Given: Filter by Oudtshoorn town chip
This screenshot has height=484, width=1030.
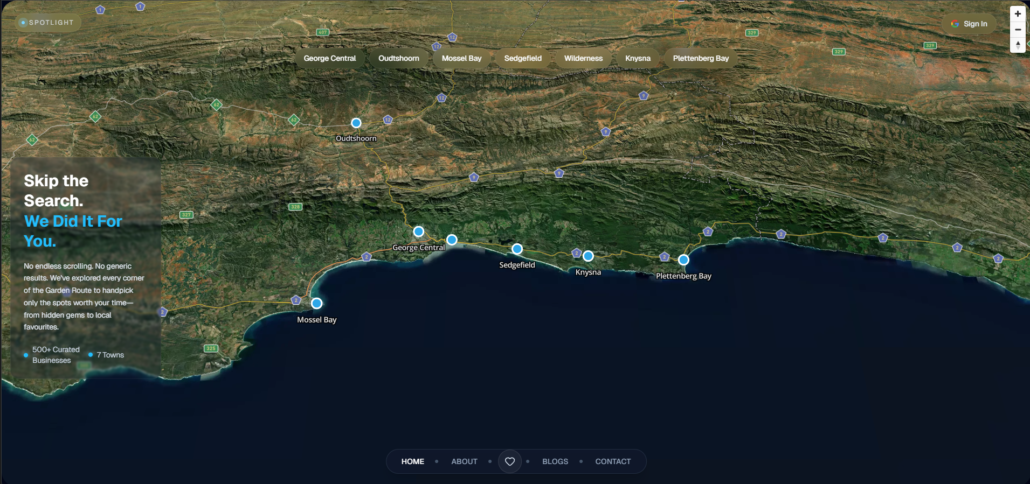Looking at the screenshot, I should [x=398, y=58].
